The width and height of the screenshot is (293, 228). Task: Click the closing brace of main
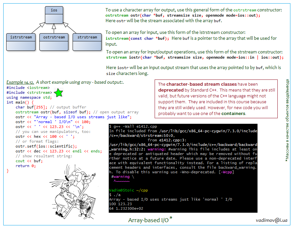click(7, 171)
